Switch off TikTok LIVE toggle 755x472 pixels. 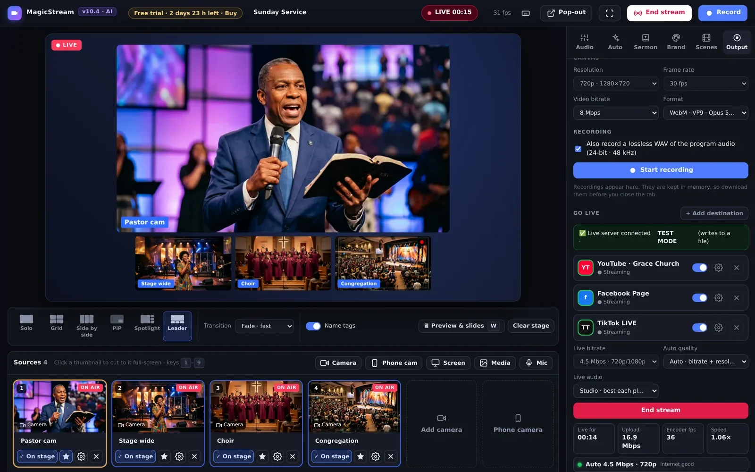(x=700, y=328)
